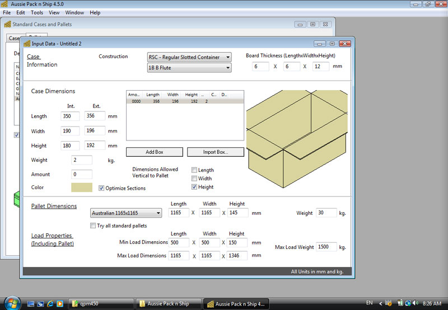Screen dimensions: 448x310
Task: Open the Windows Start orb
Action: tap(12, 303)
